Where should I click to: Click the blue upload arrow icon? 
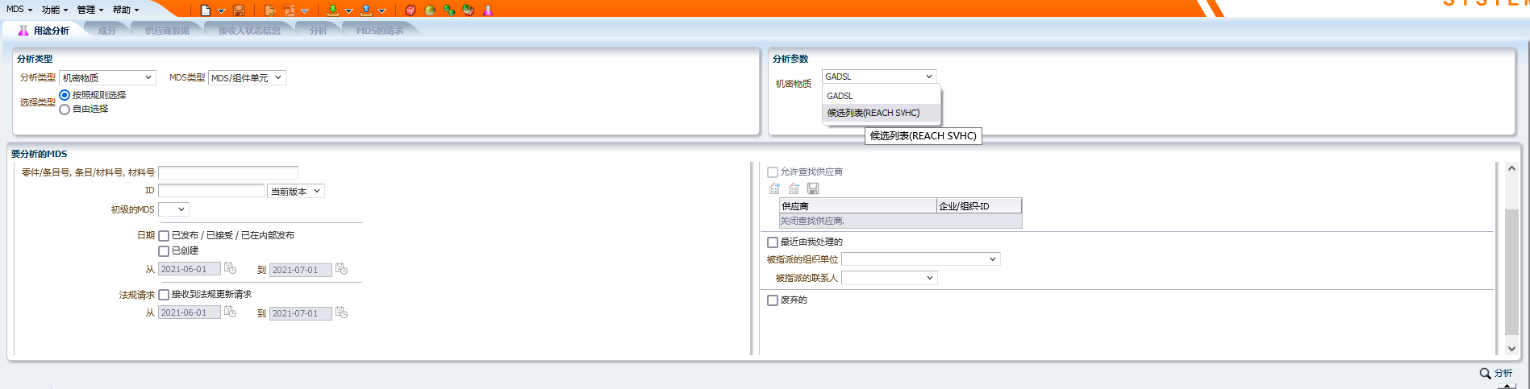[x=366, y=10]
